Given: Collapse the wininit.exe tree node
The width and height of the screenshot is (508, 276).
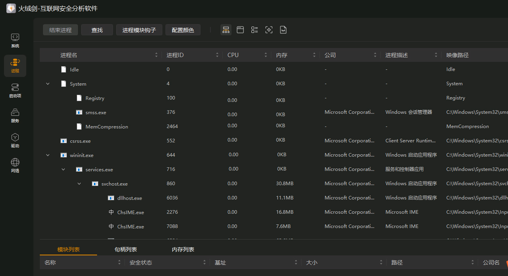Looking at the screenshot, I should tap(48, 155).
